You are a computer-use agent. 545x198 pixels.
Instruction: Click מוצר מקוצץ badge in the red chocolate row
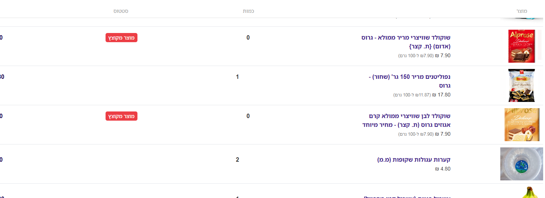(x=121, y=38)
